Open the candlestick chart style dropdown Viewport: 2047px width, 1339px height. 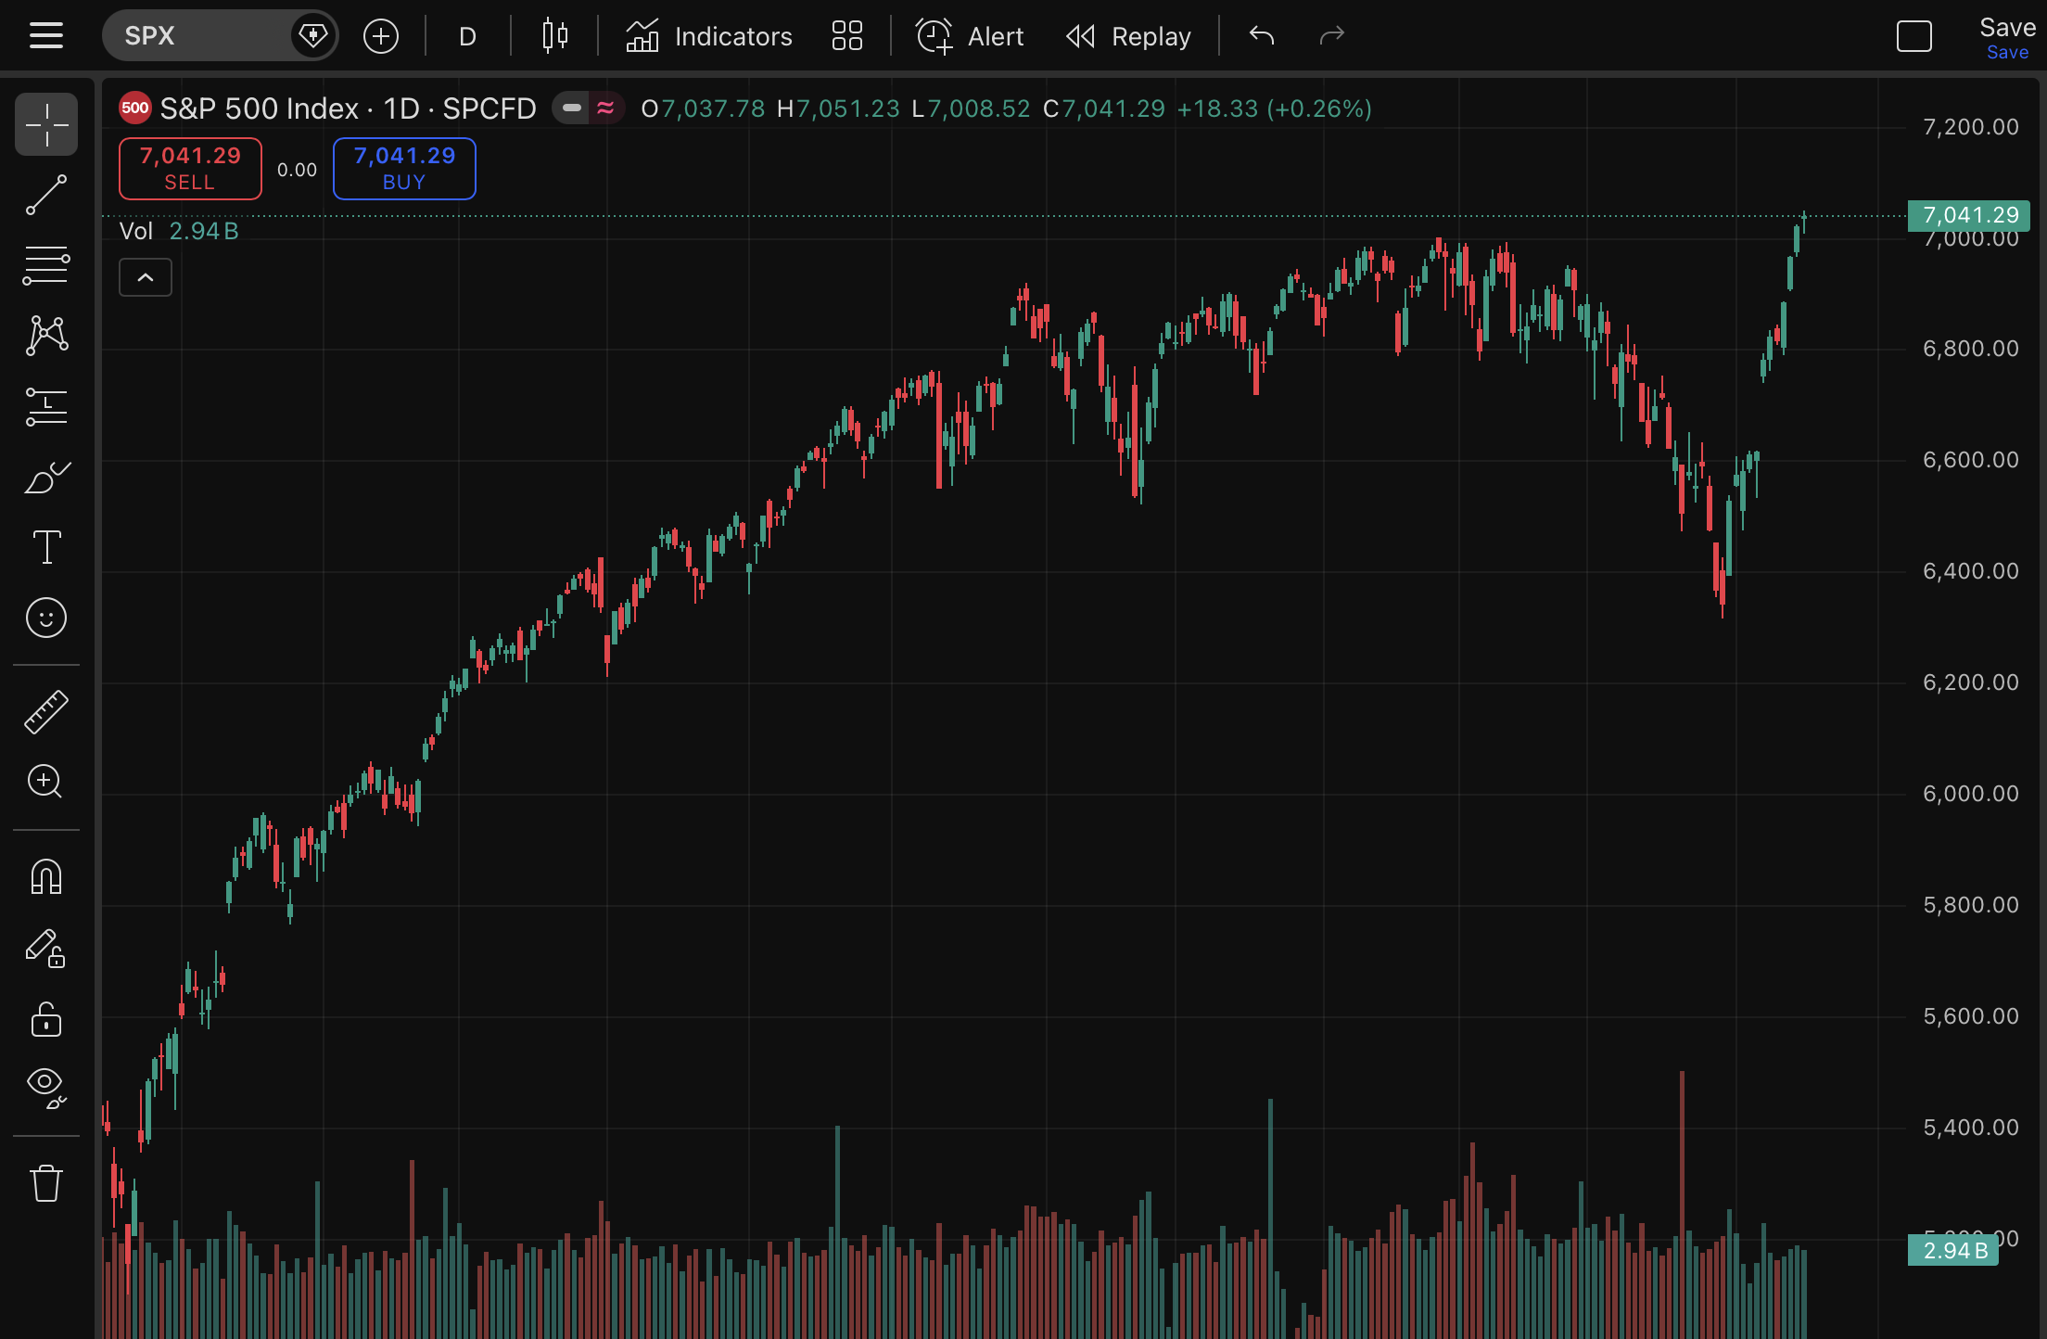pos(554,36)
